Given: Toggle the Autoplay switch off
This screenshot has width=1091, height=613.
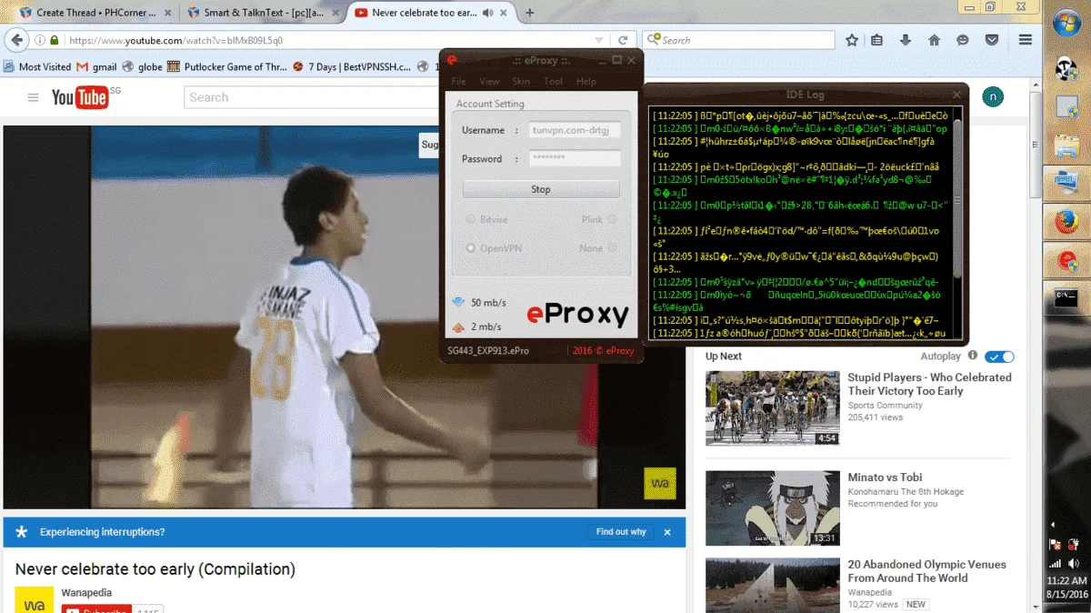Looking at the screenshot, I should coord(999,357).
